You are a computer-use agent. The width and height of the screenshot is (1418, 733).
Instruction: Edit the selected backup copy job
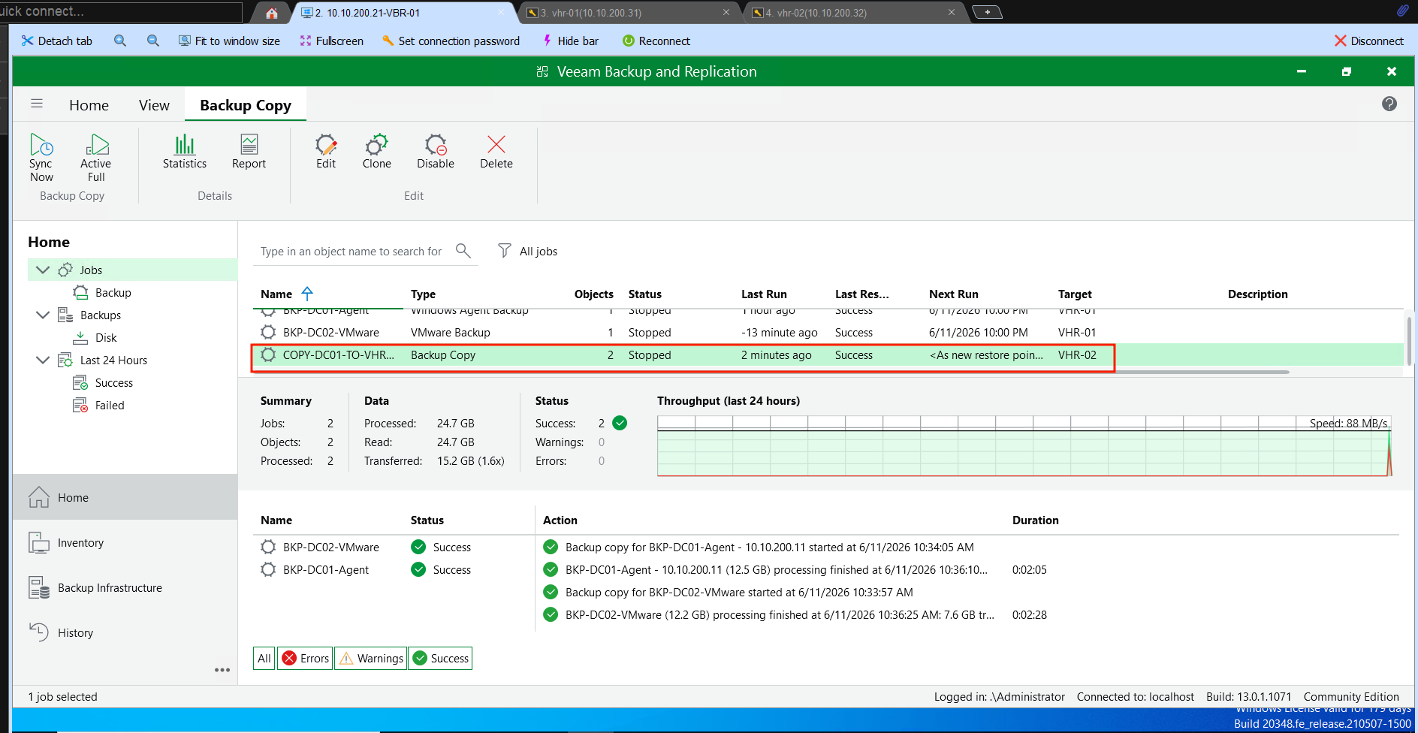click(x=326, y=152)
